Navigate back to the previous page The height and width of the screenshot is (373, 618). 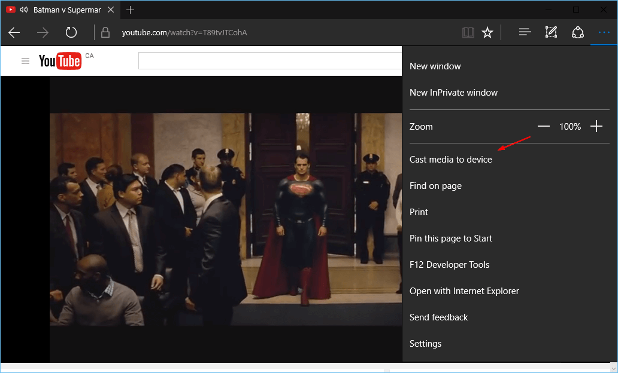(x=14, y=32)
